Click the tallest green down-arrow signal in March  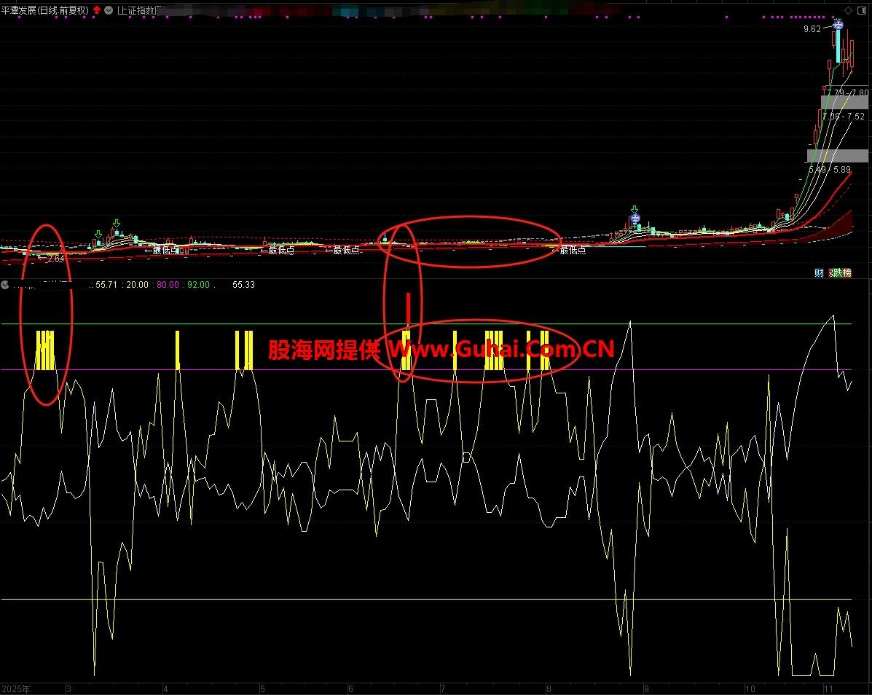click(x=116, y=223)
